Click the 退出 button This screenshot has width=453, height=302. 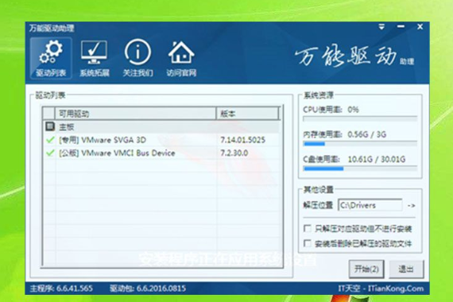406,269
